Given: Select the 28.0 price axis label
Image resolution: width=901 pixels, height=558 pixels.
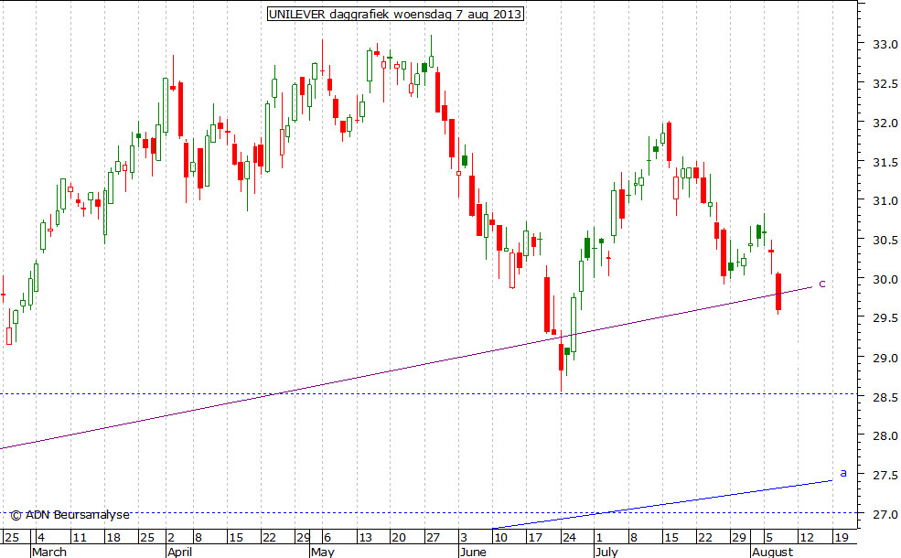Looking at the screenshot, I should click(885, 436).
